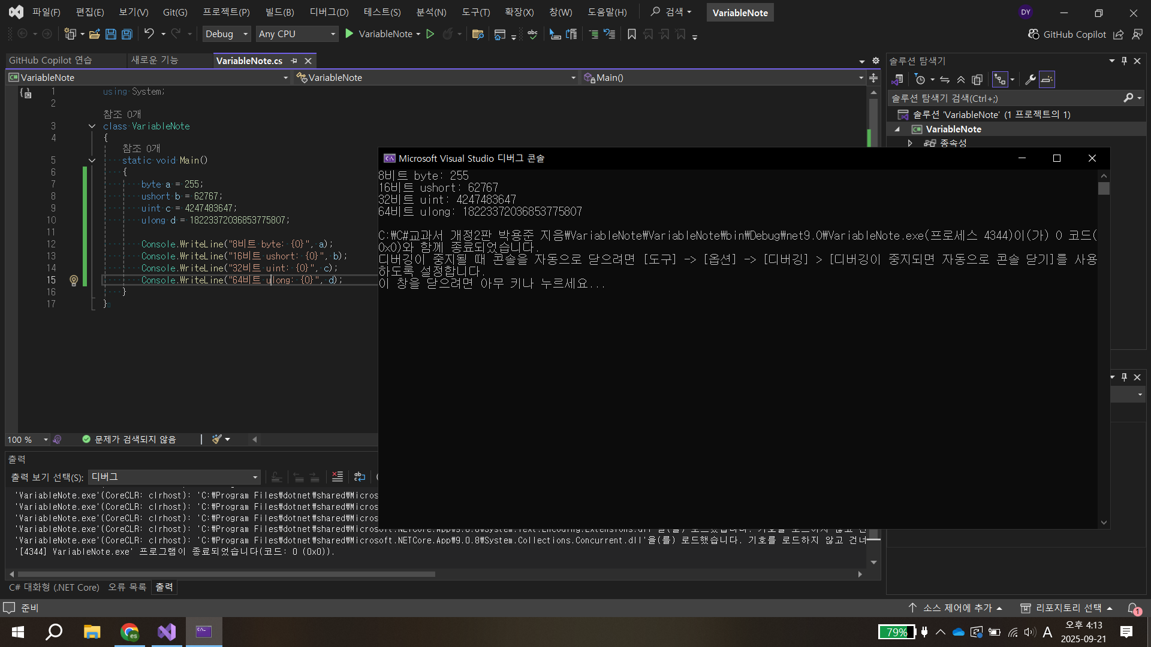The image size is (1151, 647).
Task: Collapse the Main method with its chevron
Action: click(92, 160)
